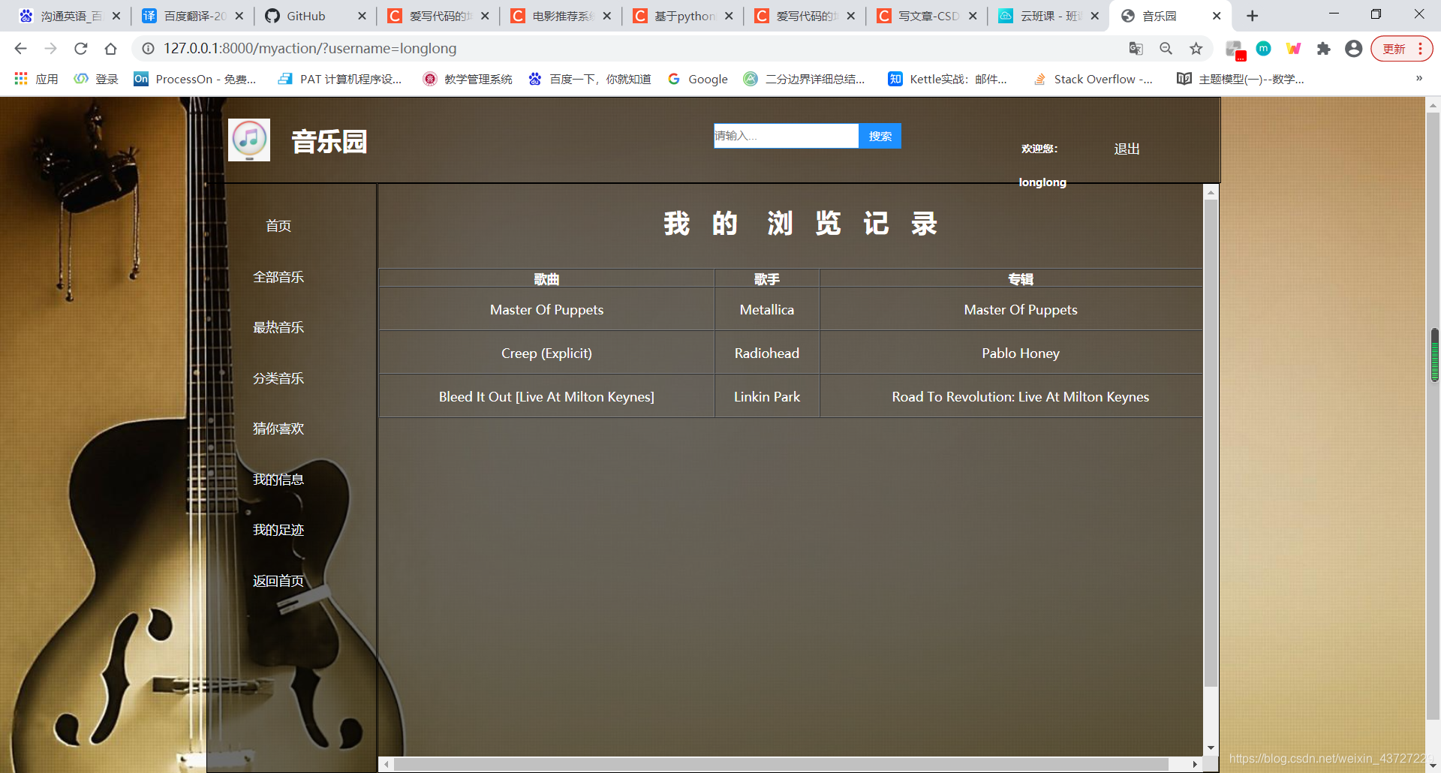This screenshot has height=773, width=1441.
Task: Switch to the 云班课 tab
Action: [1048, 16]
